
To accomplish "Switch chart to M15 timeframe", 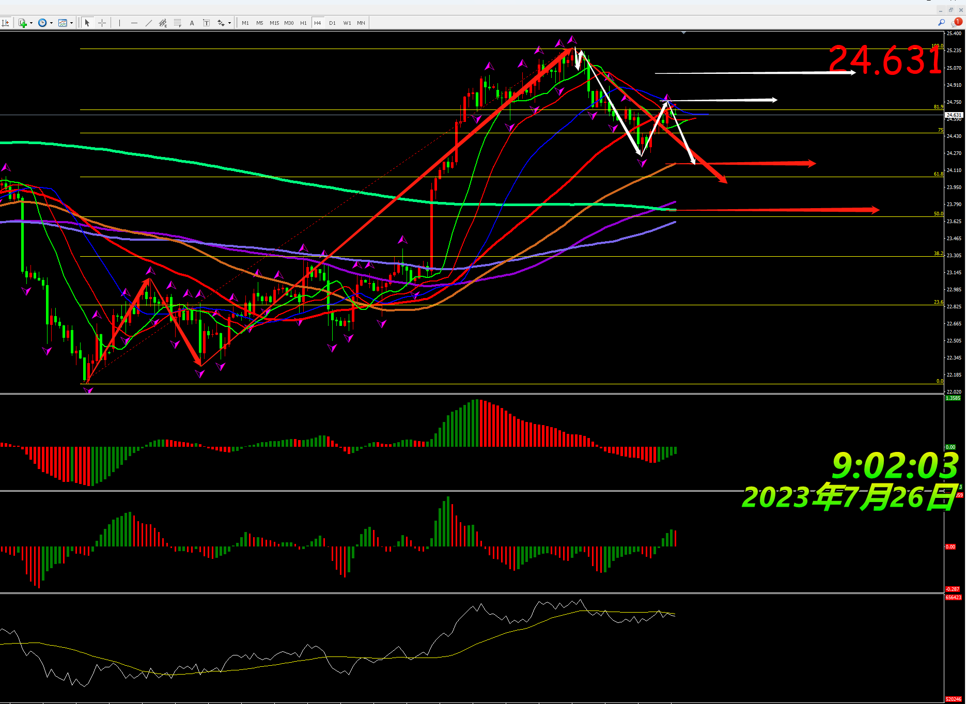I will (x=274, y=23).
